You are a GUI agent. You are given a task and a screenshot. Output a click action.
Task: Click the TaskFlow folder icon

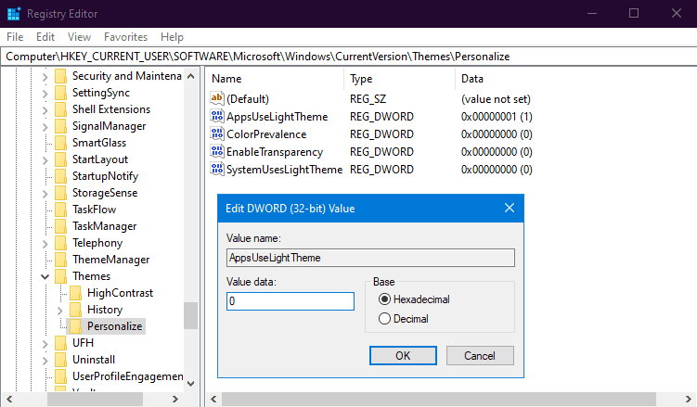[61, 210]
